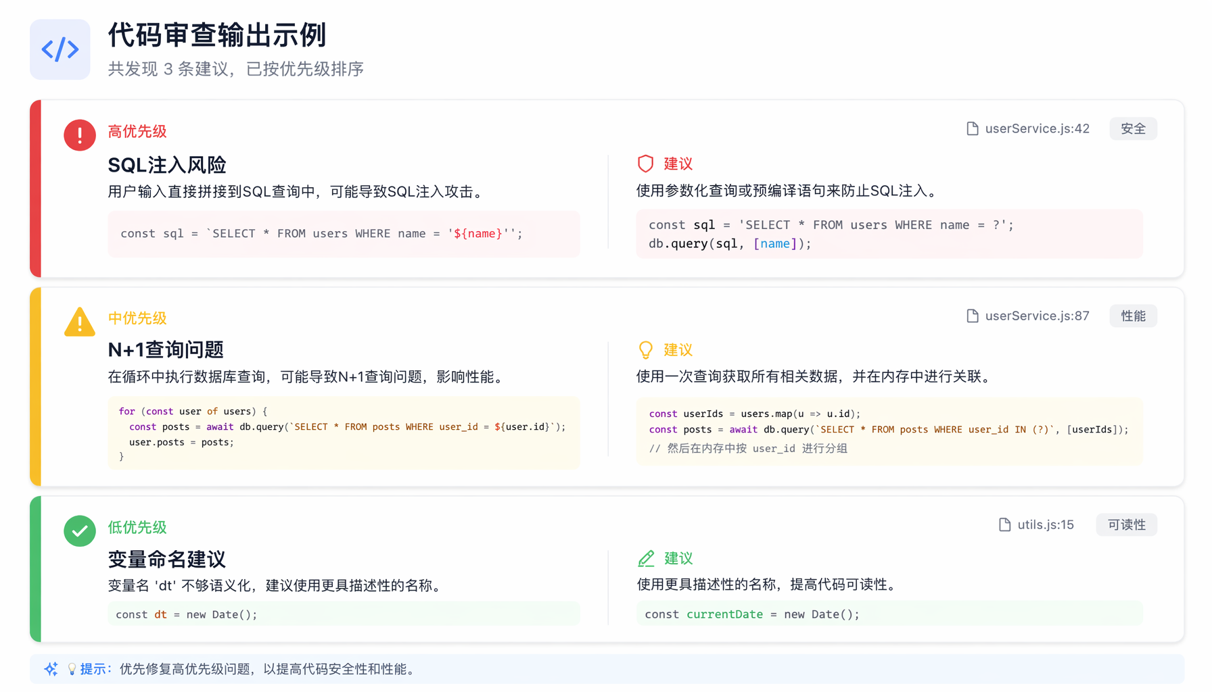Click the comment 然后在内存中按 user_id 进行分组
Viewport: 1212px width, 692px height.
748,448
